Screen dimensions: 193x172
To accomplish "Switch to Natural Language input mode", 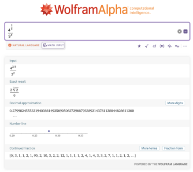I will pos(24,45).
